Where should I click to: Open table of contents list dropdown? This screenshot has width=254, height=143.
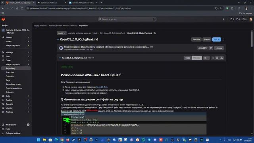click(206, 58)
